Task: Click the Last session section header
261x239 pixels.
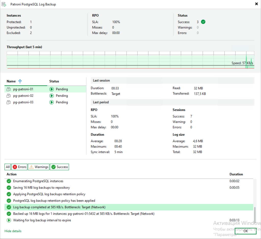Action: coord(173,80)
